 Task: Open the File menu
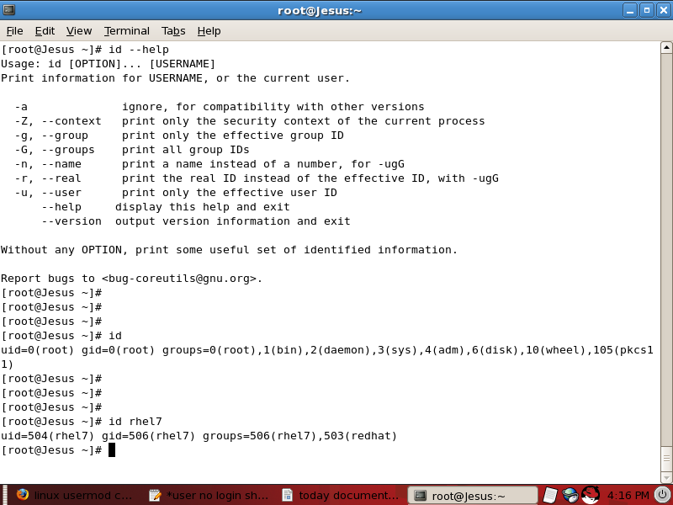[x=14, y=30]
